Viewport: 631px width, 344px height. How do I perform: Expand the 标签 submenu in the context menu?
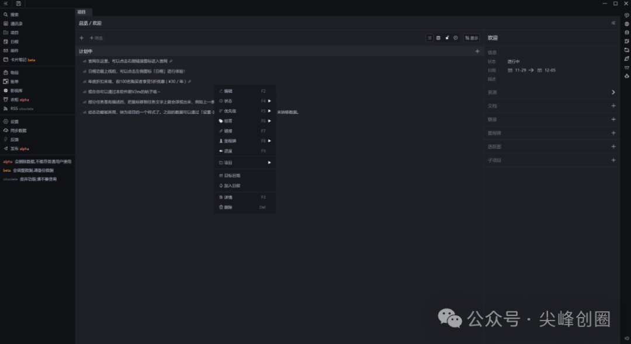(245, 121)
